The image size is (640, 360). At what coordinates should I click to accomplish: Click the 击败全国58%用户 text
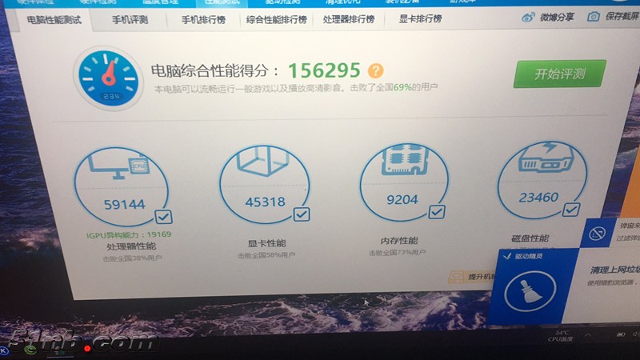pos(266,255)
